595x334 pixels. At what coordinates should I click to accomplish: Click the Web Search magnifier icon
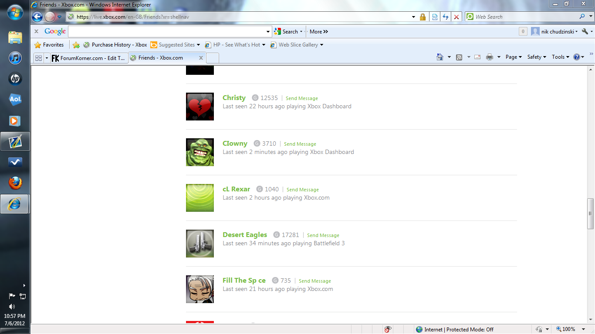582,17
